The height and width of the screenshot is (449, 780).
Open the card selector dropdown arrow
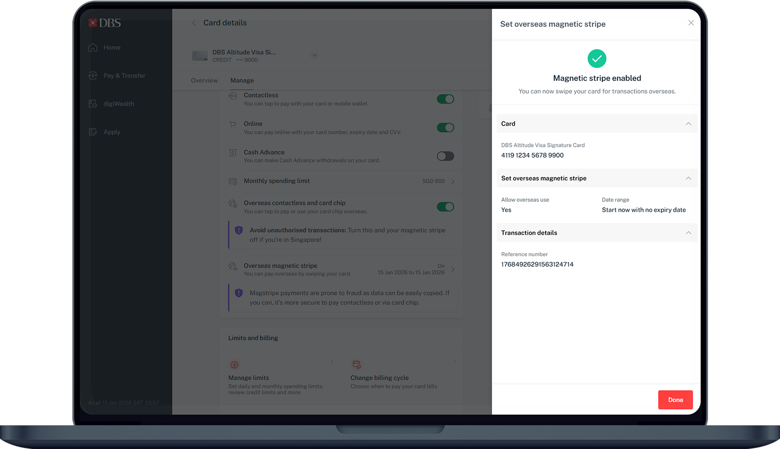314,55
